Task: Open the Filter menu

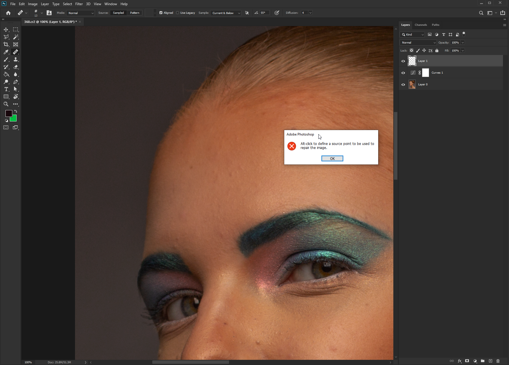Action: point(79,4)
